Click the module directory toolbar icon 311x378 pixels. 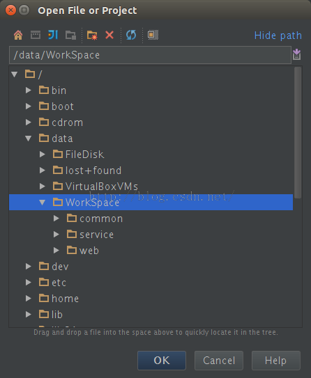pos(70,36)
